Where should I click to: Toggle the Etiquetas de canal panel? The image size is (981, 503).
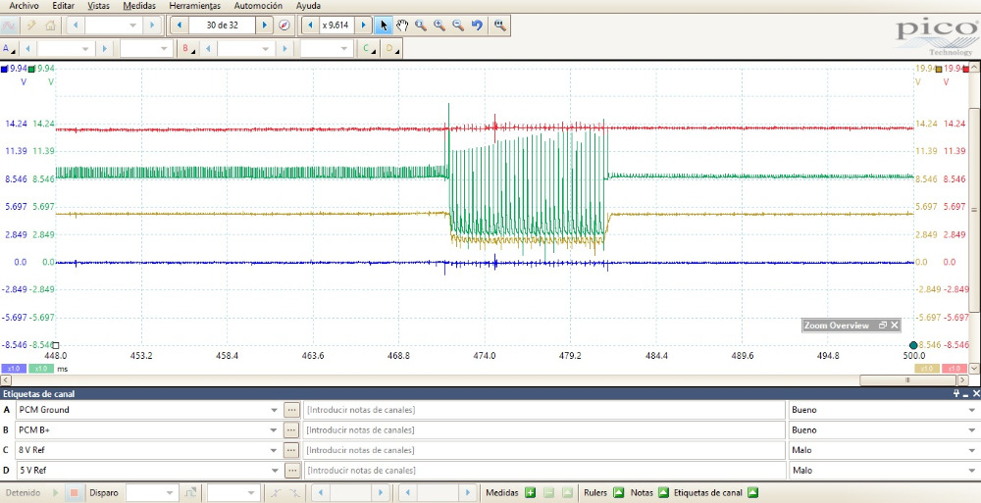pyautogui.click(x=752, y=492)
